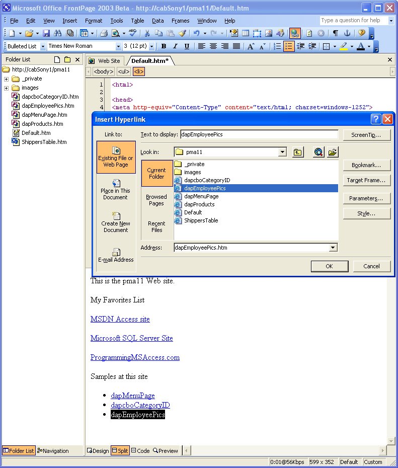
Task: Click the Spelling check icon
Action: click(132, 33)
